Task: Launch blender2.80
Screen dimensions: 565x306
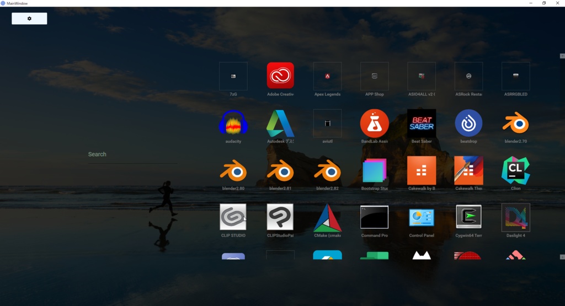Action: point(233,170)
